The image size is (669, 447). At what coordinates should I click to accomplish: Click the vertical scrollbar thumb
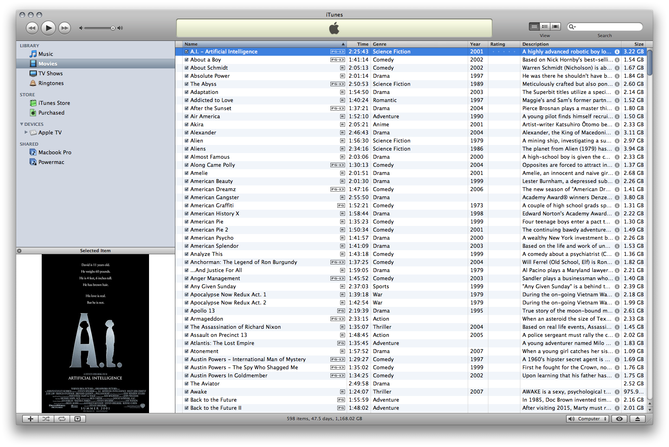point(650,62)
